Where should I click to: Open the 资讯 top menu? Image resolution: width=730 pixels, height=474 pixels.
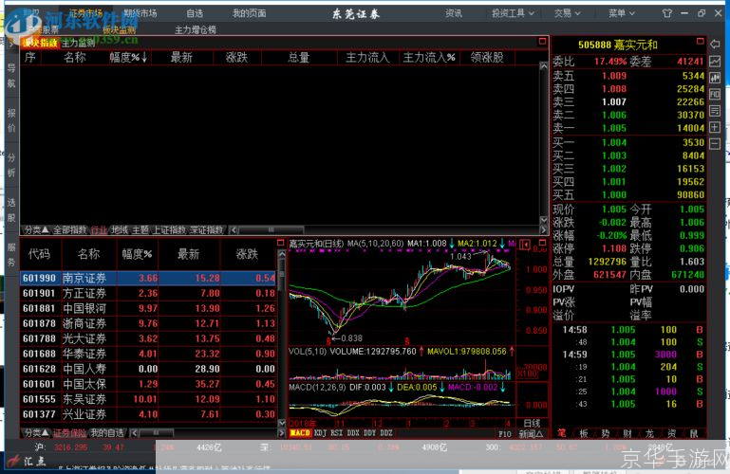pyautogui.click(x=454, y=13)
